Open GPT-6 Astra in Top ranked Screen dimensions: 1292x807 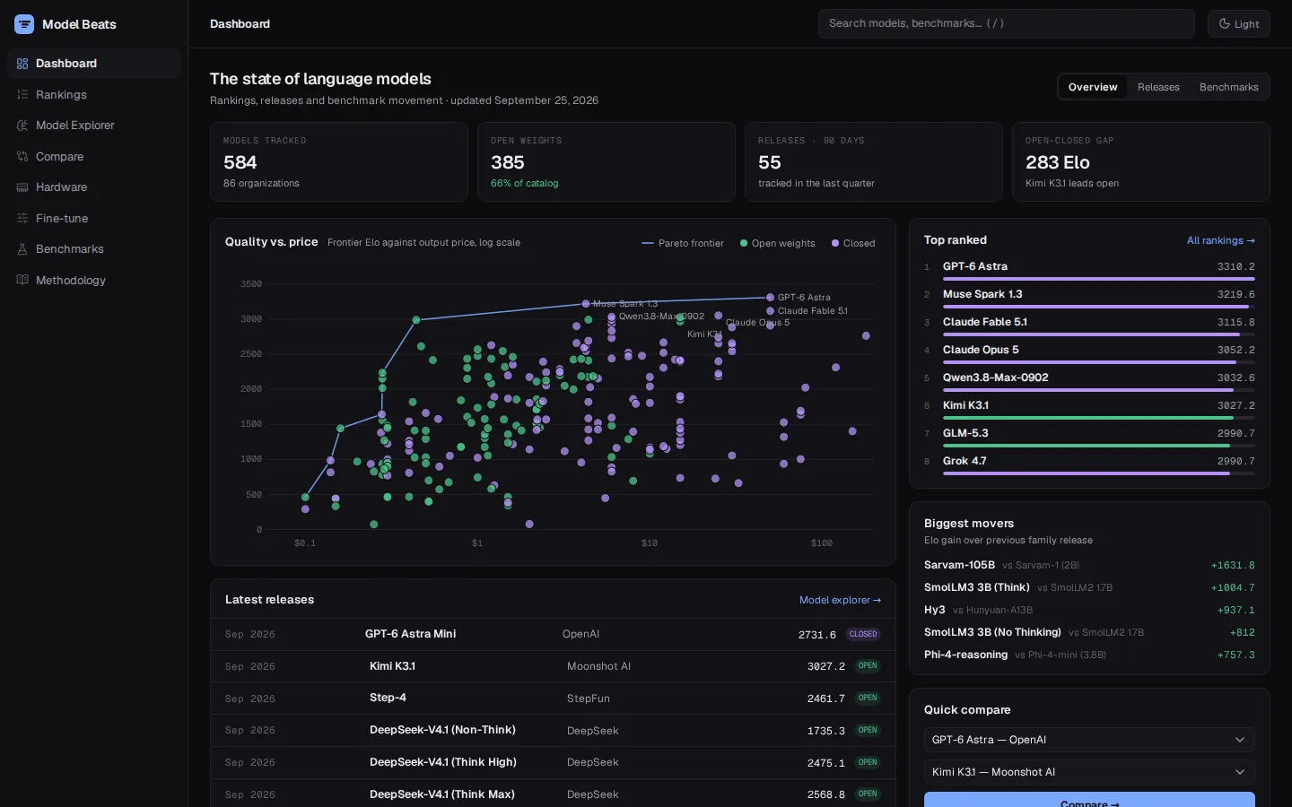(1089, 269)
